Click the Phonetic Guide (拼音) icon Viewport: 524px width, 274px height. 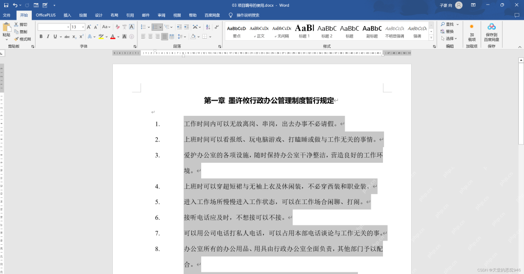[124, 27]
